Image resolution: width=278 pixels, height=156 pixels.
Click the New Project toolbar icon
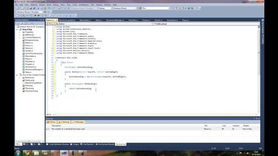coord(18,8)
